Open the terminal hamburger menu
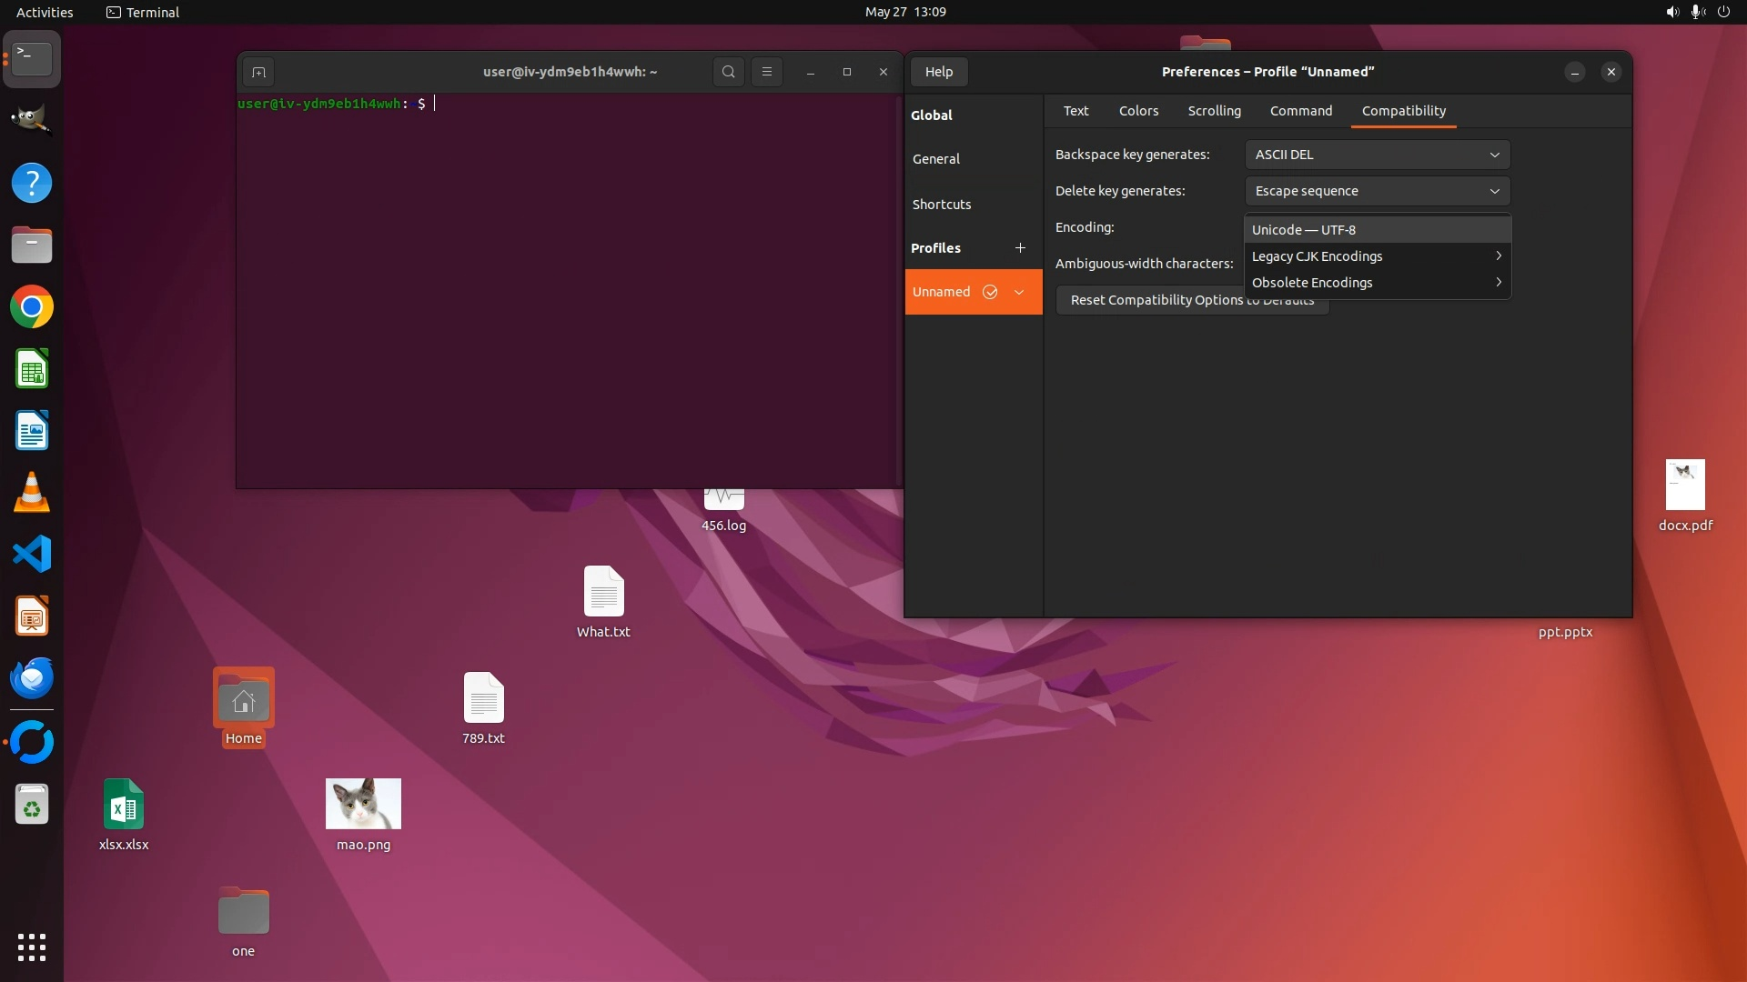The image size is (1747, 982). pos(766,72)
